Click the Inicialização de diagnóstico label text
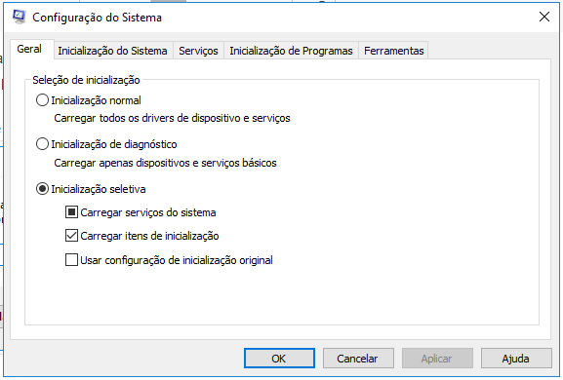This screenshot has width=563, height=380. [x=114, y=144]
